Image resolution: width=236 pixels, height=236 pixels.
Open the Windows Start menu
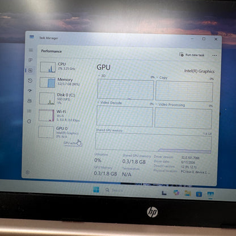pos(96,189)
